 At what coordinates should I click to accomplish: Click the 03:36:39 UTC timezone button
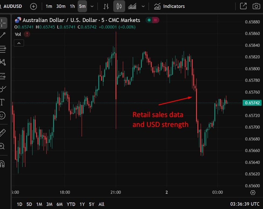[x=245, y=204]
